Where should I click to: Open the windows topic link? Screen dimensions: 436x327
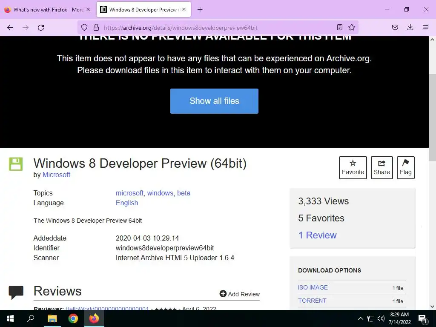tap(160, 193)
